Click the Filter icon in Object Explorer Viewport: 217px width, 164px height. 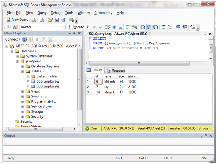click(x=44, y=40)
